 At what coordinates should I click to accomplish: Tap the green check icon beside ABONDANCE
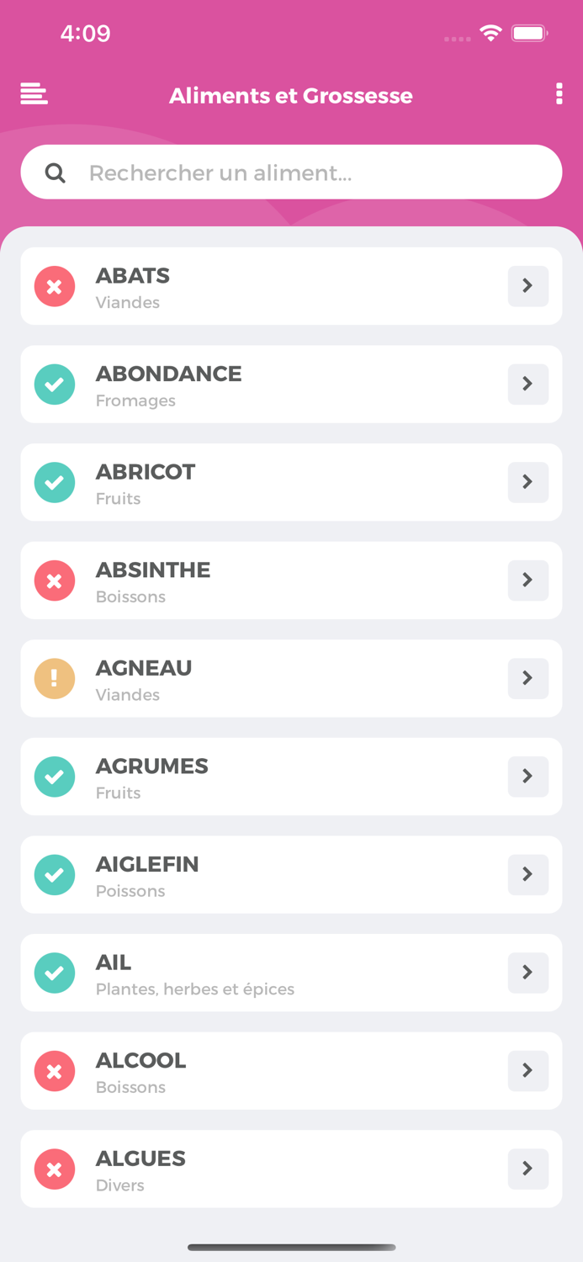(x=54, y=384)
